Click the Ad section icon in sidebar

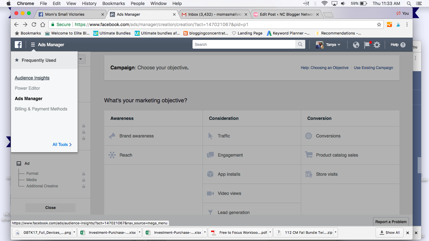pos(19,163)
